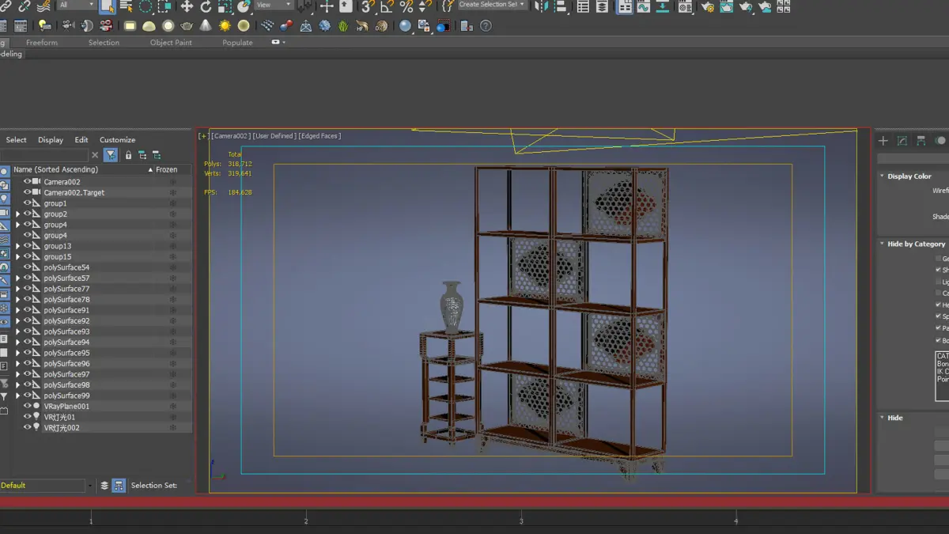The height and width of the screenshot is (534, 949).
Task: Expand the group2 tree node
Action: [x=17, y=214]
